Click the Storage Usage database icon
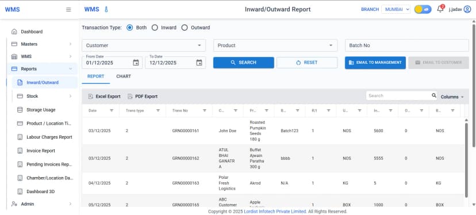Viewport: 476px width, 215px height. click(20, 110)
